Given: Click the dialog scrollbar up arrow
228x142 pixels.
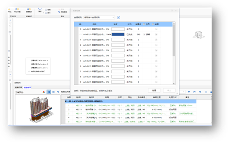Looking at the screenshot, I should click(x=174, y=23).
